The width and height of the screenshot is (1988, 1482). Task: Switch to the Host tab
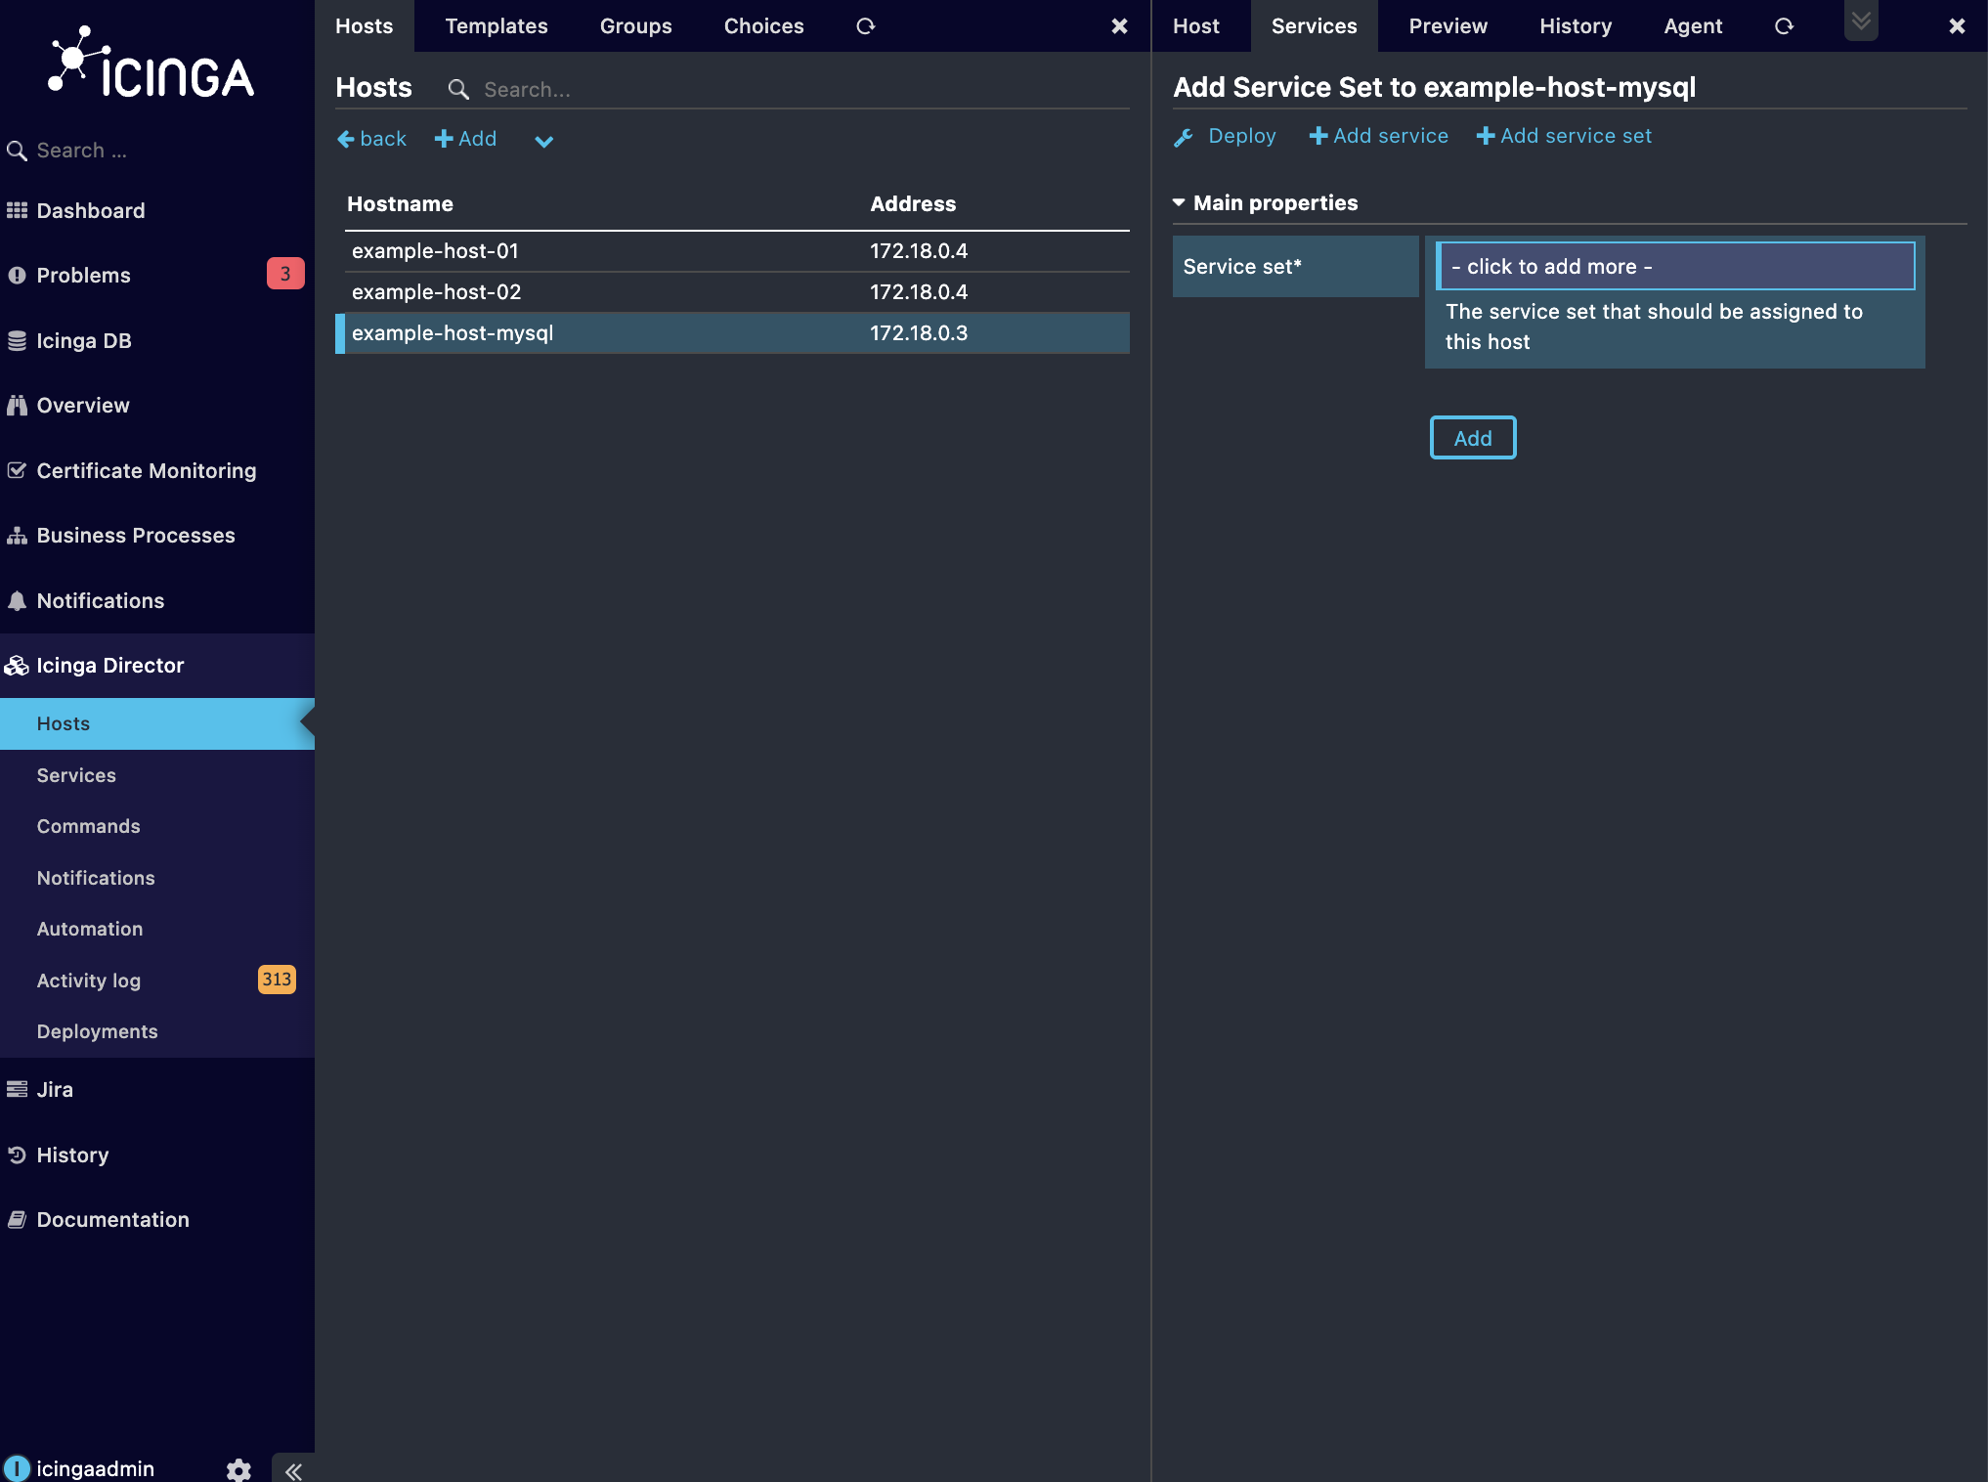[x=1196, y=25]
